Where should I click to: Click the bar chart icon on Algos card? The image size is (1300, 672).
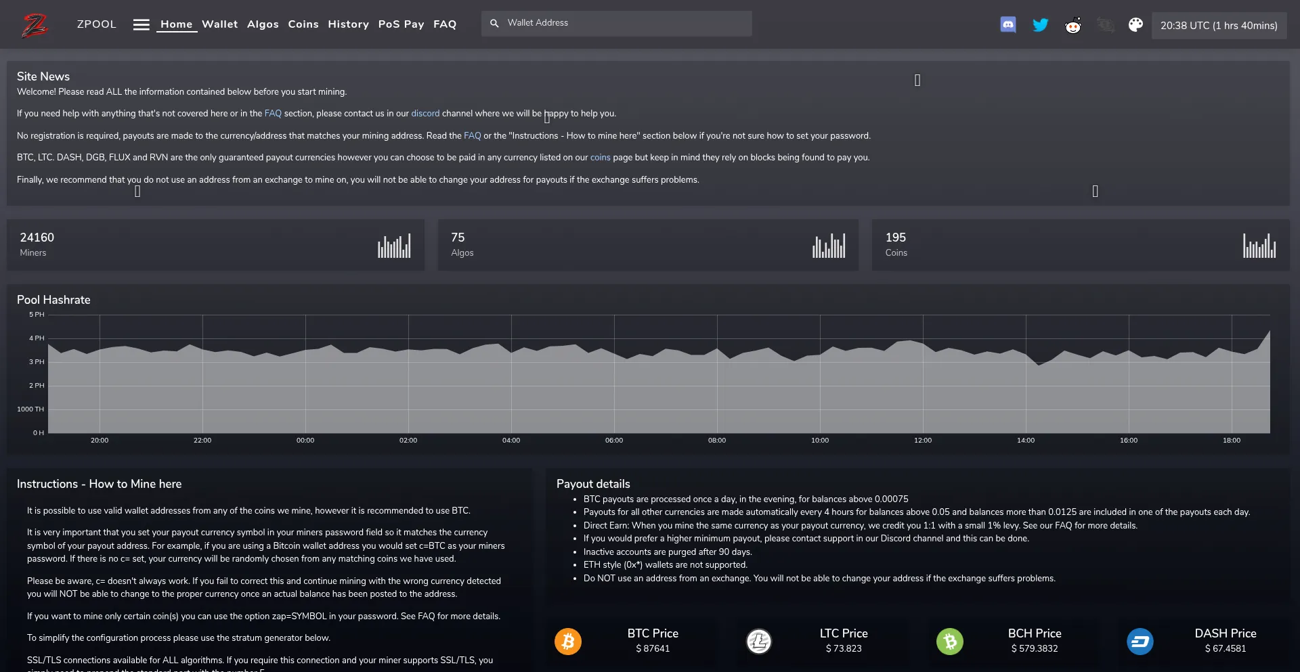[x=829, y=246]
